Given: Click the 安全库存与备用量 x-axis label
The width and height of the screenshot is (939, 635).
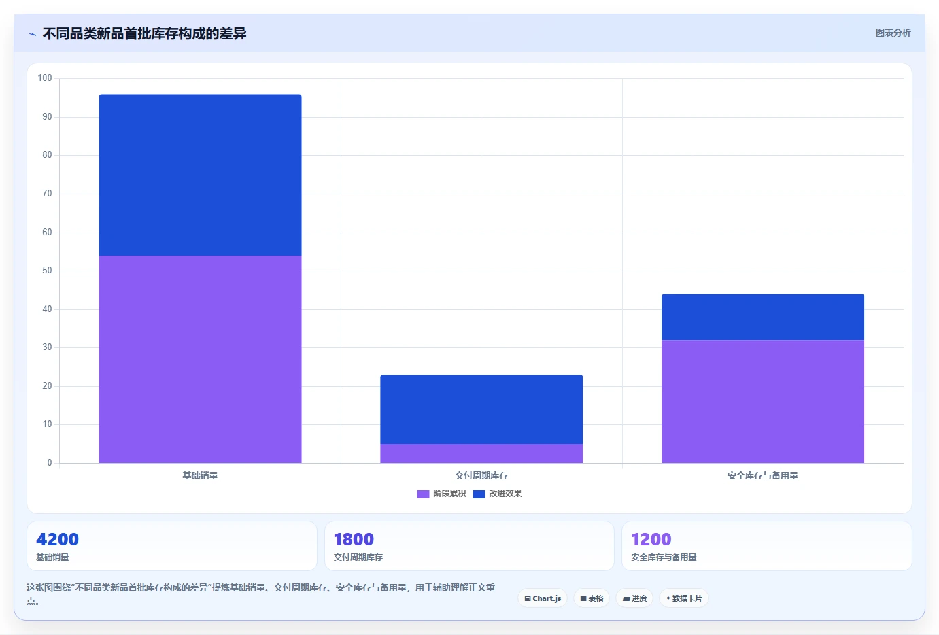Looking at the screenshot, I should (x=763, y=476).
